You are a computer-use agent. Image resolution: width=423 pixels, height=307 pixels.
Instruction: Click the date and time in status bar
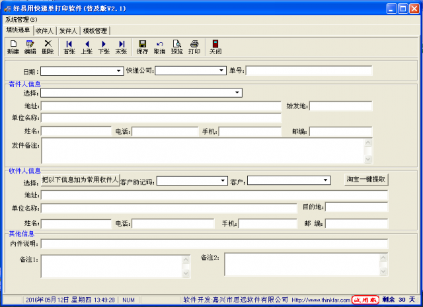pyautogui.click(x=70, y=300)
